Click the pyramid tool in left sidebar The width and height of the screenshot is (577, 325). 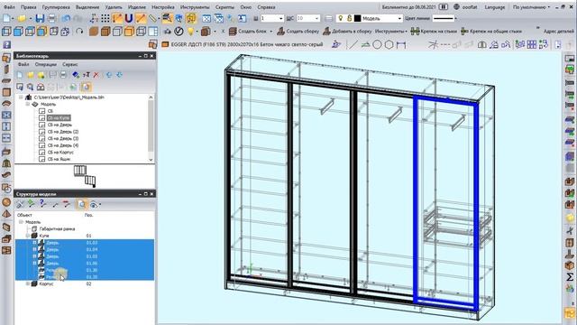coord(6,214)
